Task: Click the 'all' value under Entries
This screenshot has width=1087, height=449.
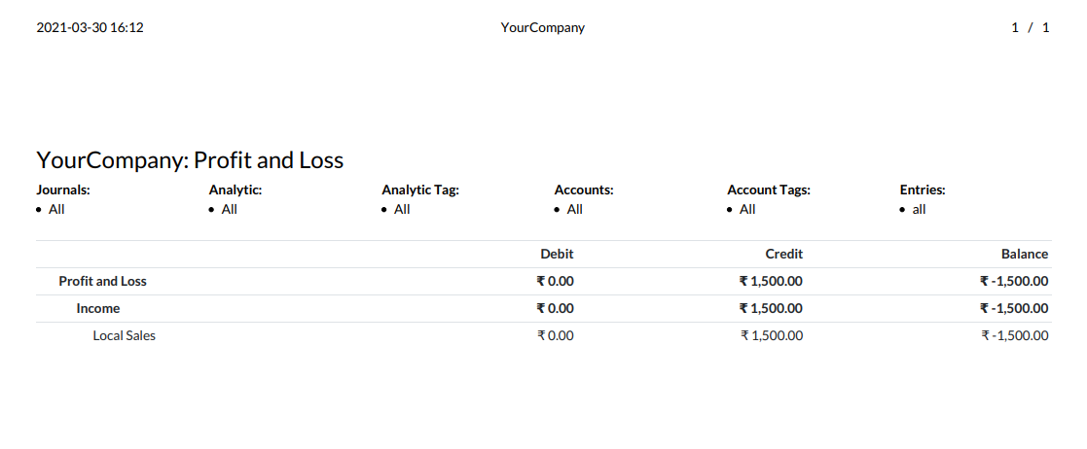Action: coord(919,210)
